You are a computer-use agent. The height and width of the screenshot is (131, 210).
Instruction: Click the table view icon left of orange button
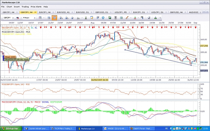coord(49,18)
